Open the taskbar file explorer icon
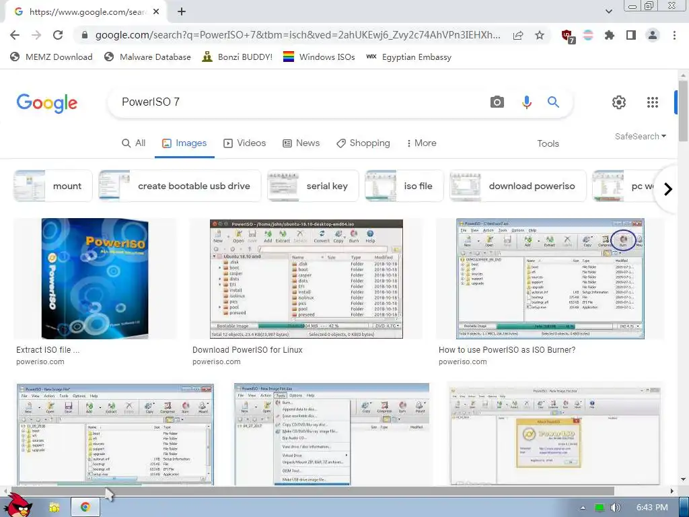689x517 pixels. point(54,508)
